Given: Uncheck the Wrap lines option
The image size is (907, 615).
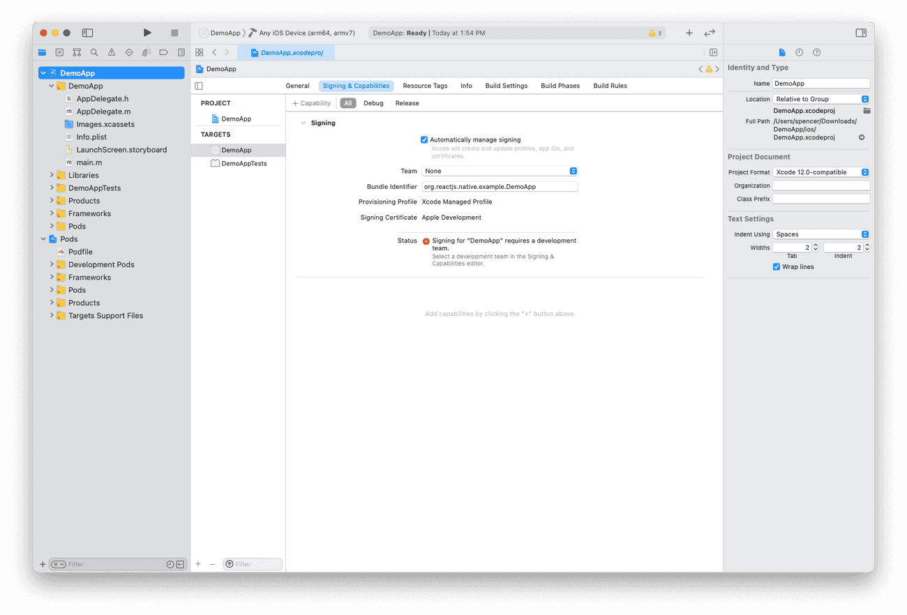Looking at the screenshot, I should (x=777, y=266).
